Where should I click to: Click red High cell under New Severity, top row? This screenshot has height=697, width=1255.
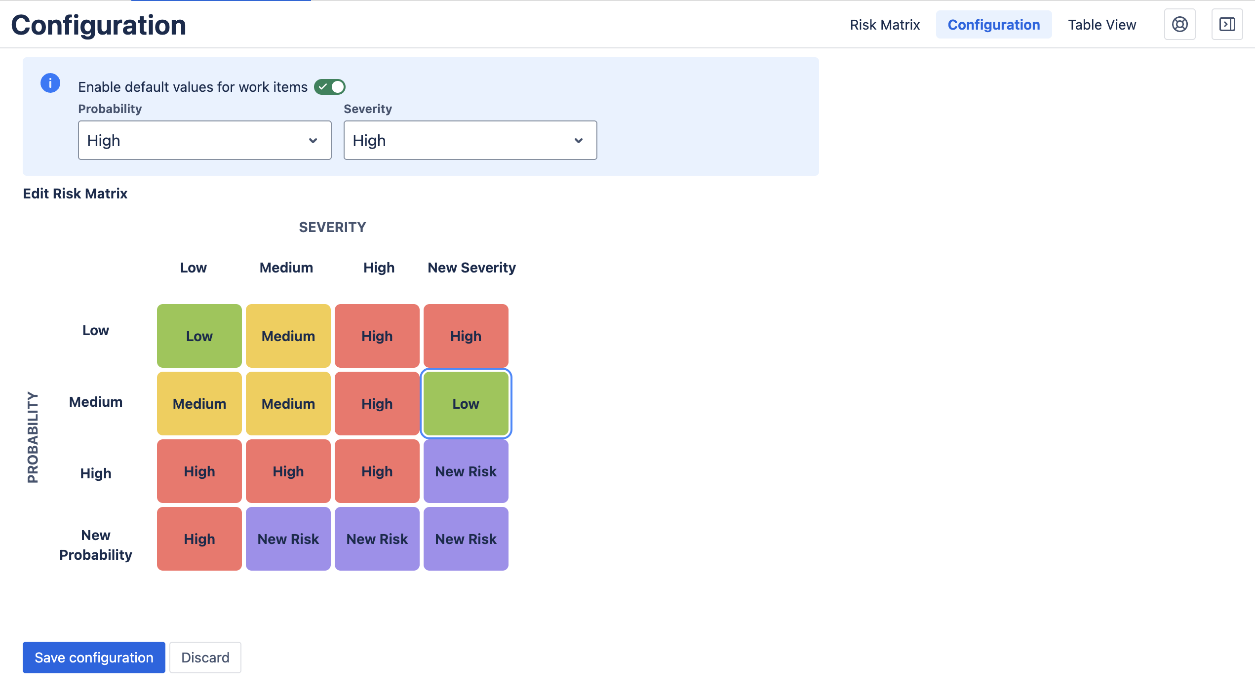click(466, 336)
